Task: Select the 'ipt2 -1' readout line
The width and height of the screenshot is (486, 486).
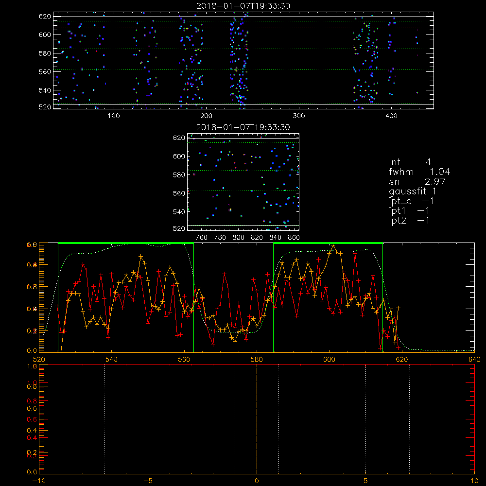Action: pyautogui.click(x=409, y=221)
